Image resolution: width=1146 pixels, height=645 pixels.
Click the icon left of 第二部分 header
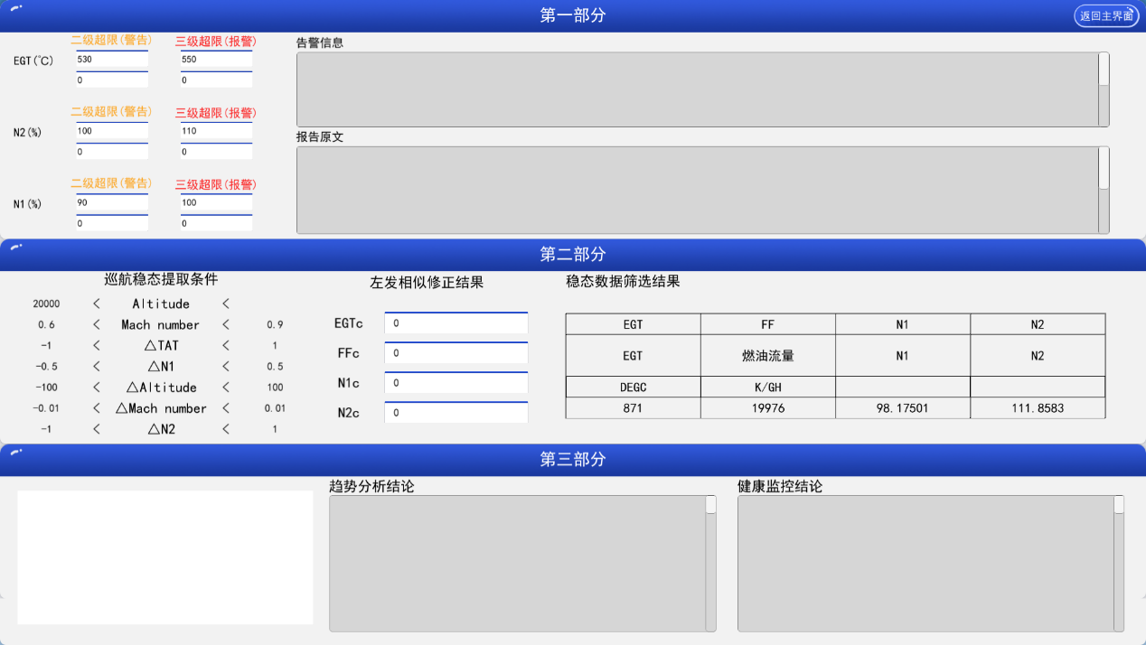16,247
